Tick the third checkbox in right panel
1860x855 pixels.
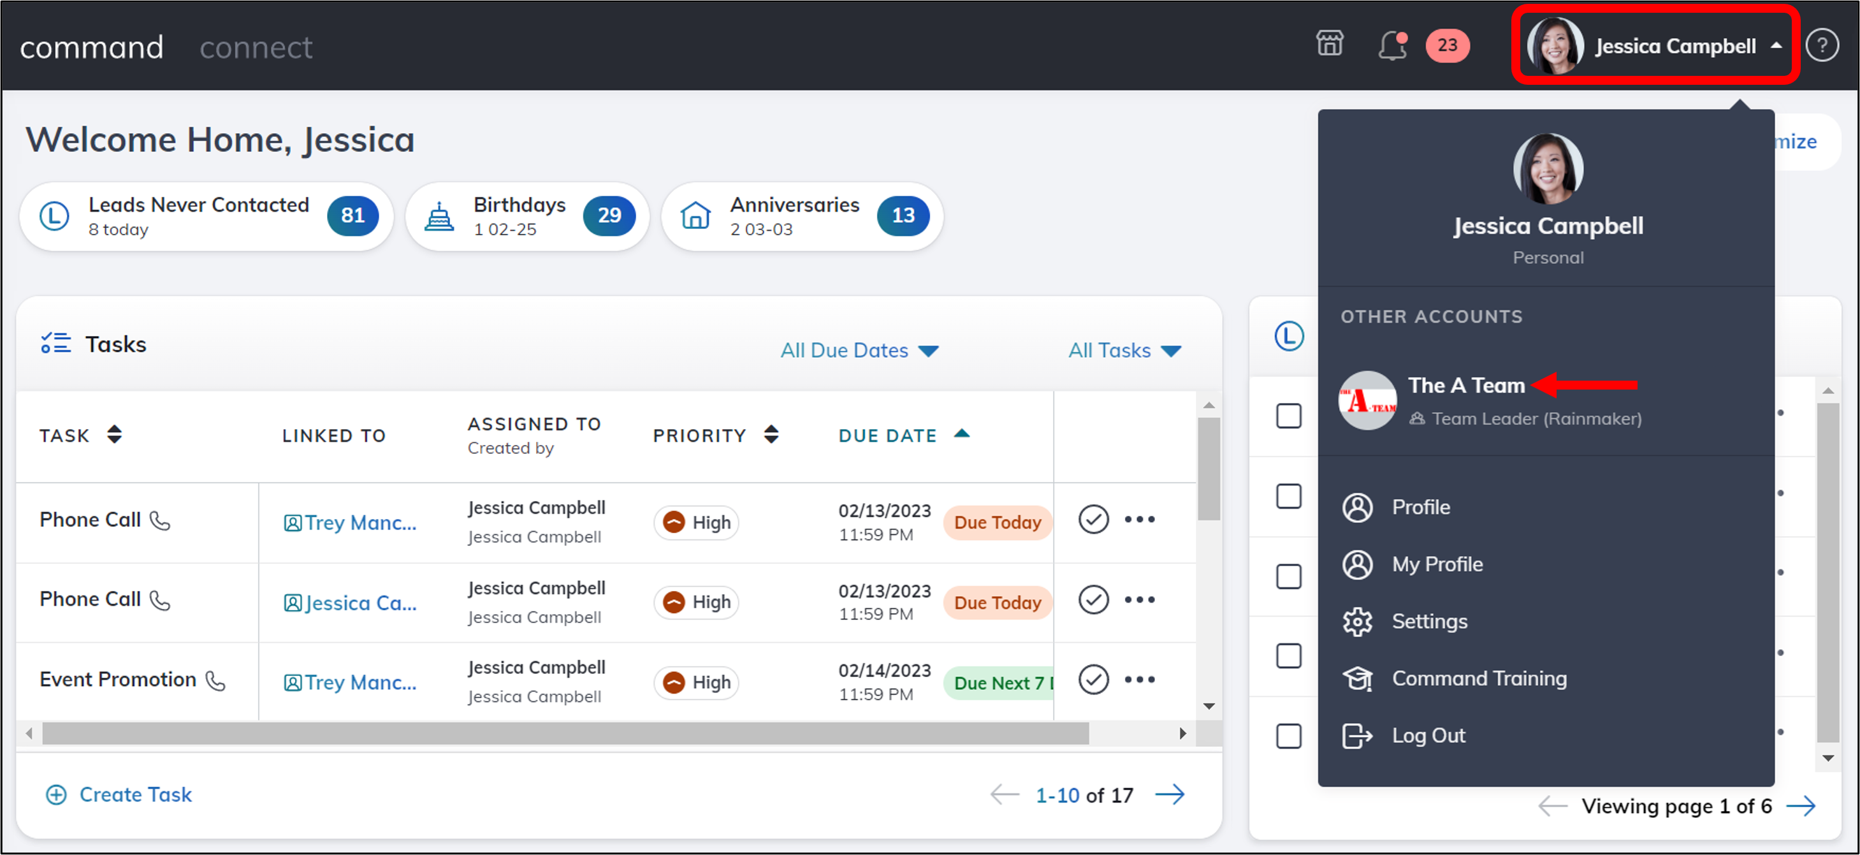pos(1288,576)
